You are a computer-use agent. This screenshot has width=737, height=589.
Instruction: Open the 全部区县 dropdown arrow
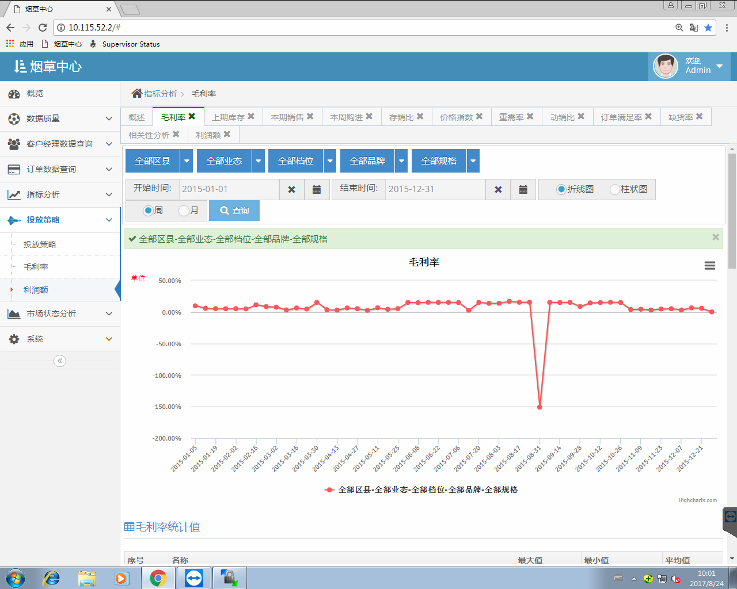pyautogui.click(x=187, y=161)
